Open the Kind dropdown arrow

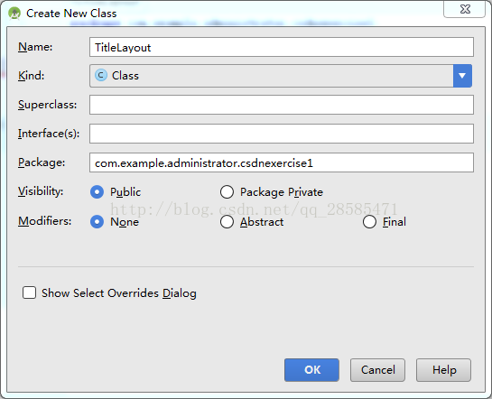pyautogui.click(x=462, y=76)
